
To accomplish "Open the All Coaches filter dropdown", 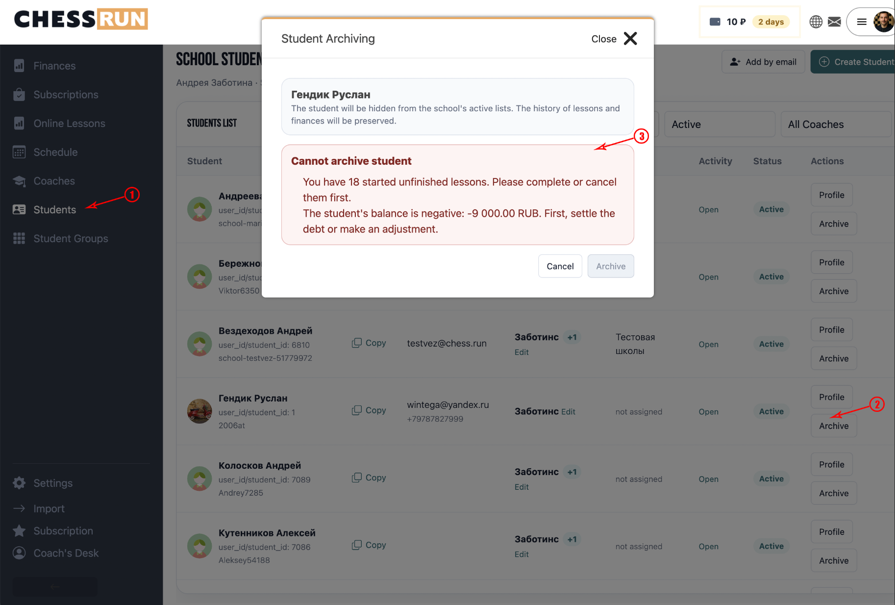I will click(x=836, y=125).
